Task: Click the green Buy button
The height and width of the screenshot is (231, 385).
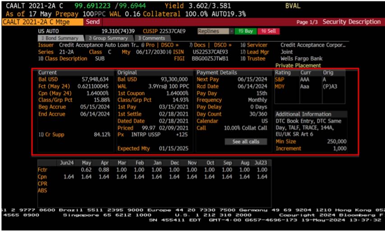Action: click(x=246, y=31)
